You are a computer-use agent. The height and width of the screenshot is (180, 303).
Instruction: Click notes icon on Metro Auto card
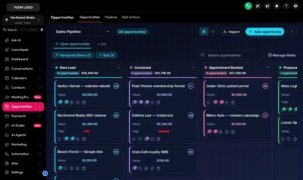(221, 132)
